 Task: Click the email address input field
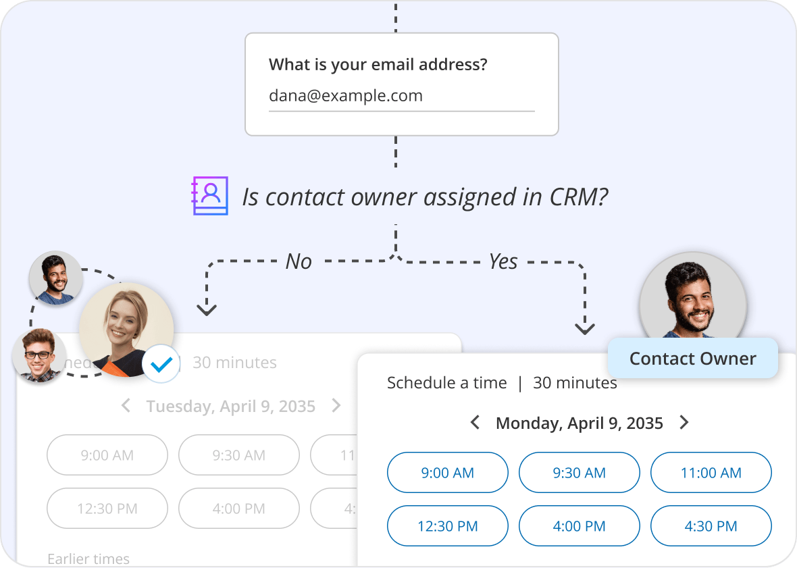pos(402,97)
